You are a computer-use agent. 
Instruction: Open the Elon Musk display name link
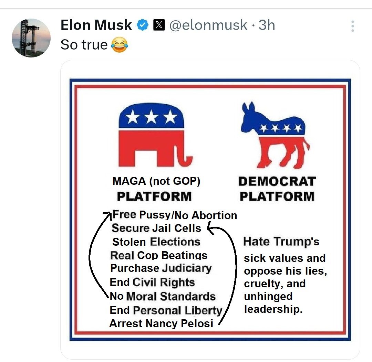tap(96, 25)
